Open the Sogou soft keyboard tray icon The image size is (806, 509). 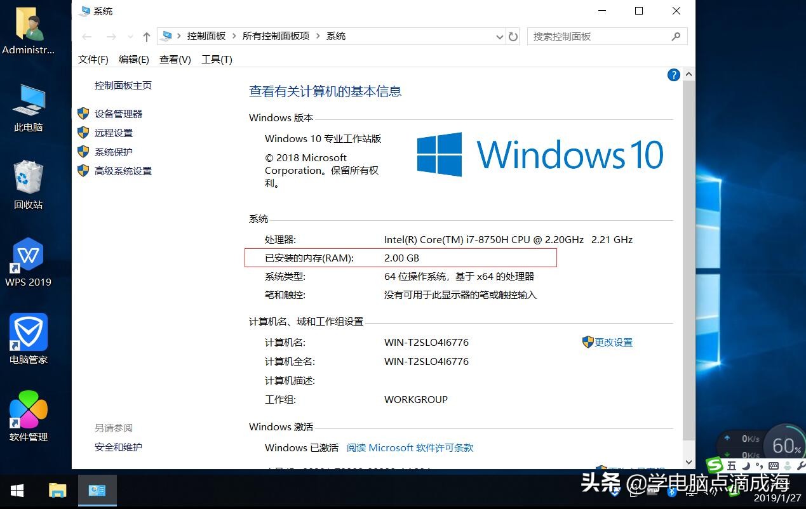(x=774, y=465)
